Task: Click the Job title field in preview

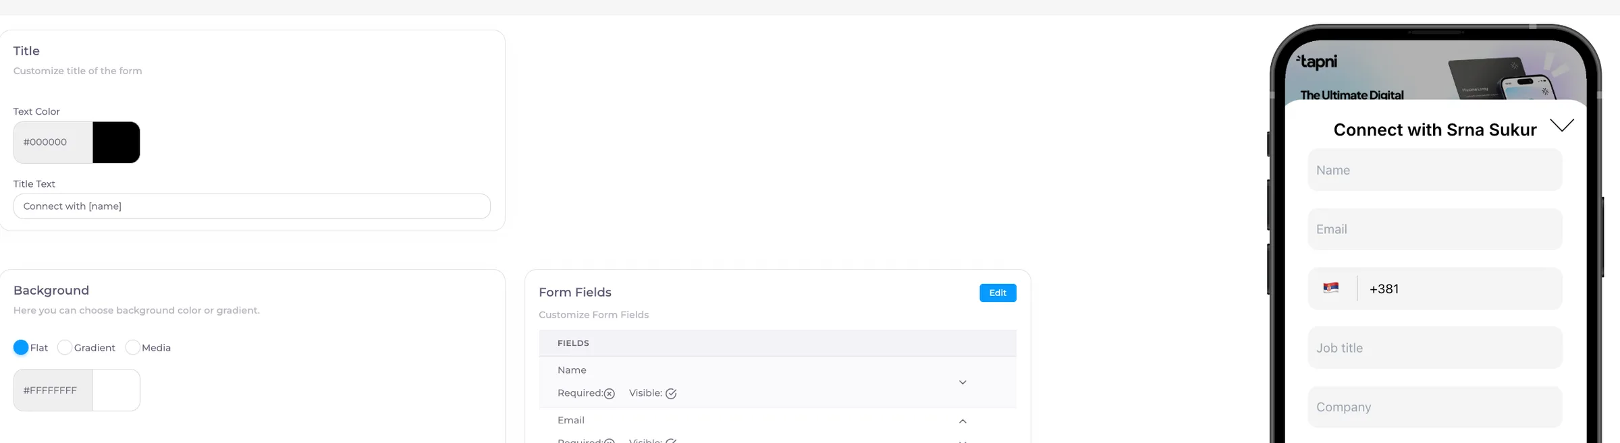Action: 1435,348
